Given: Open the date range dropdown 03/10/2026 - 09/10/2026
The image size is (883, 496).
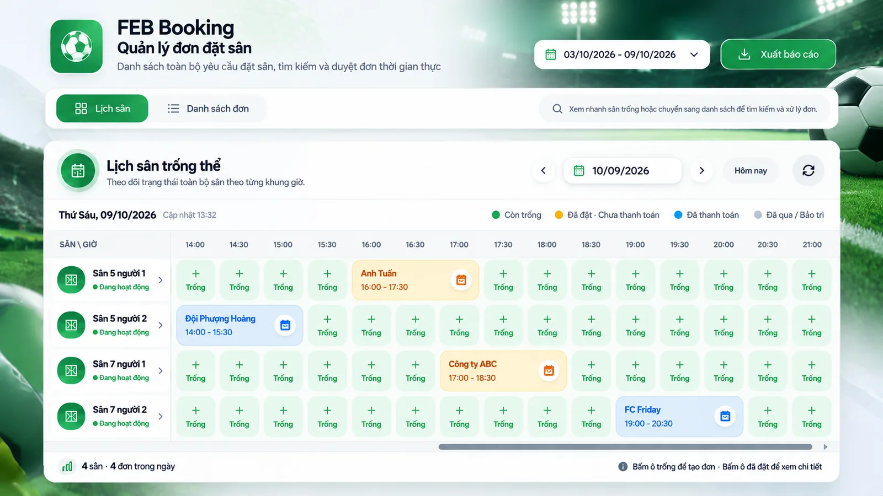Looking at the screenshot, I should click(622, 55).
